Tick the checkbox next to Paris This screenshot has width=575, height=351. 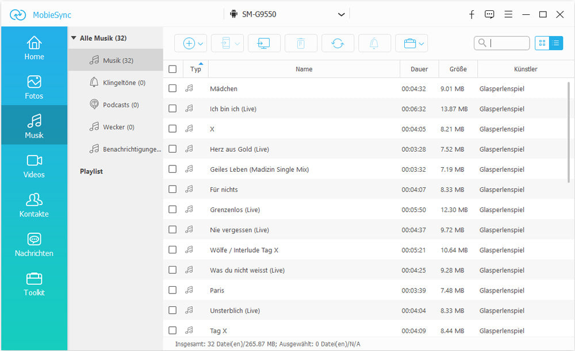coord(172,290)
